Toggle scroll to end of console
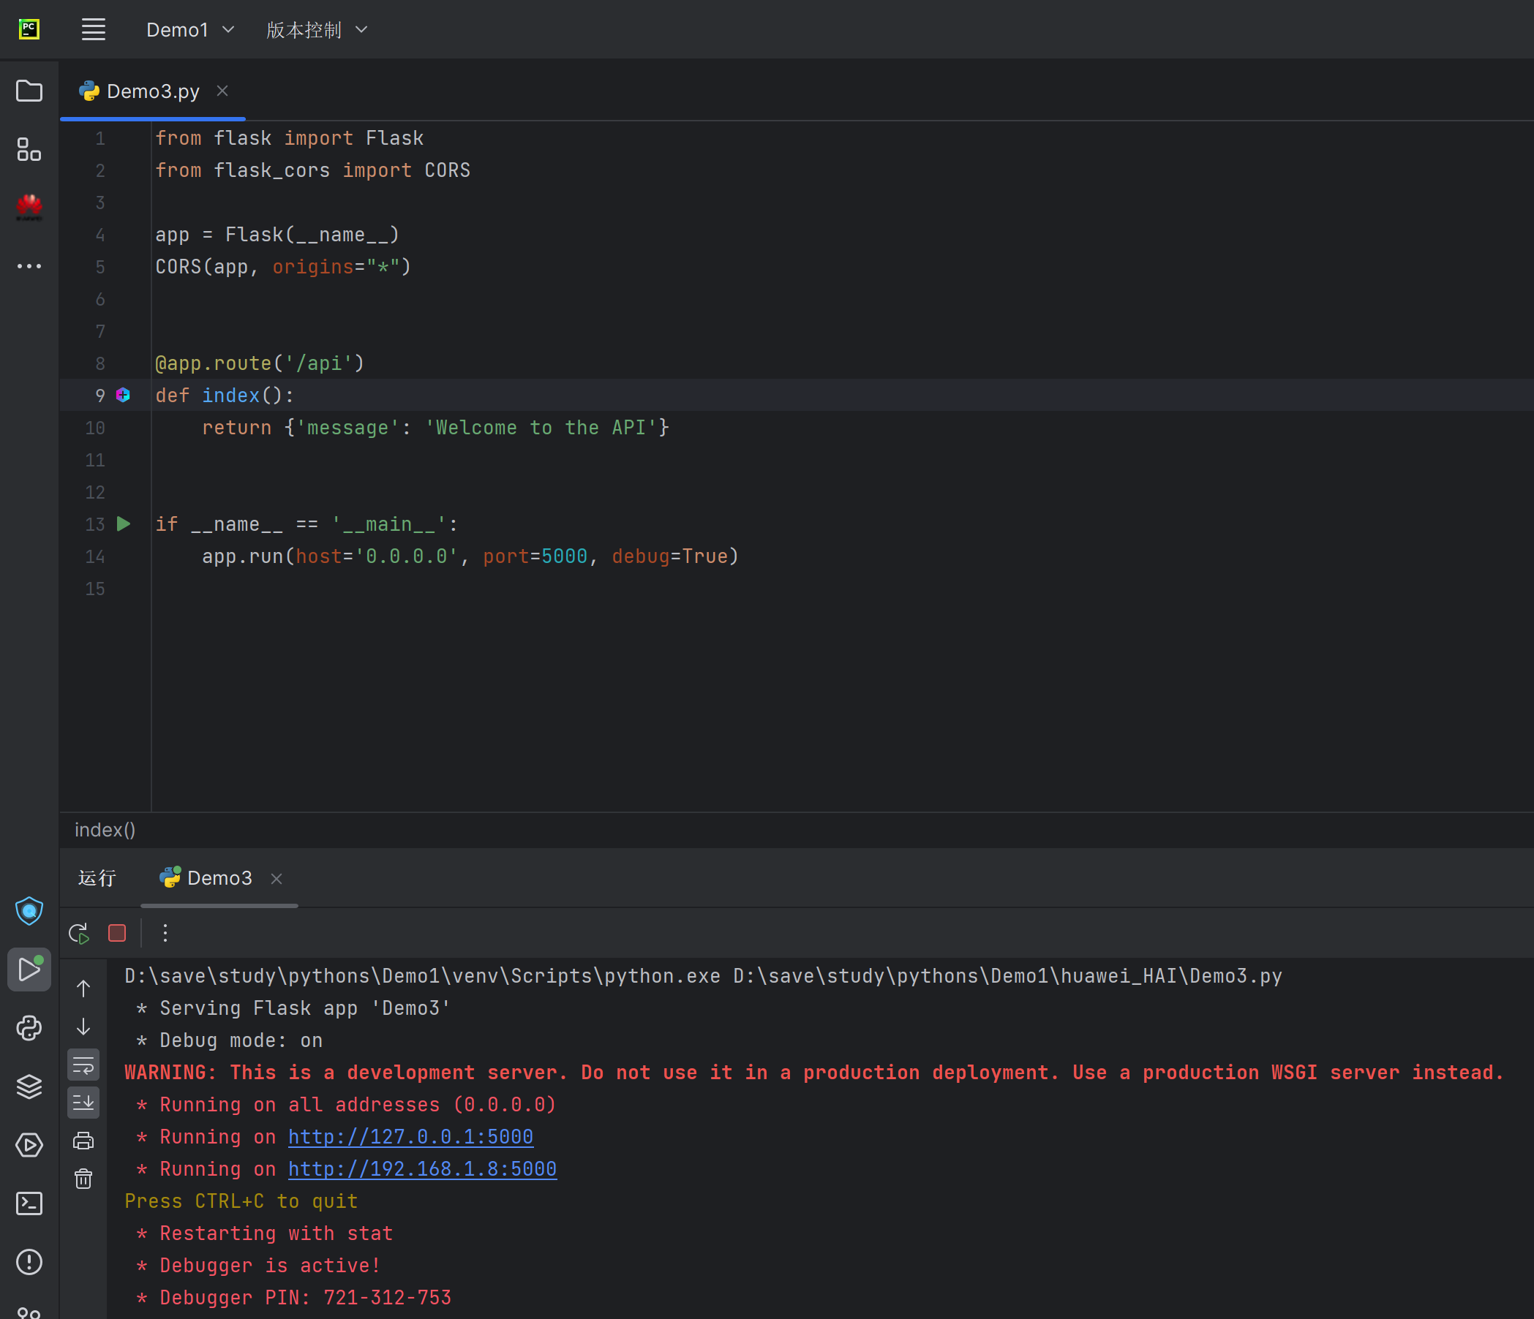This screenshot has width=1534, height=1319. point(83,1103)
